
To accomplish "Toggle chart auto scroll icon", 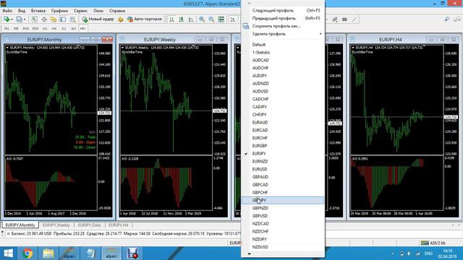I will [233, 19].
